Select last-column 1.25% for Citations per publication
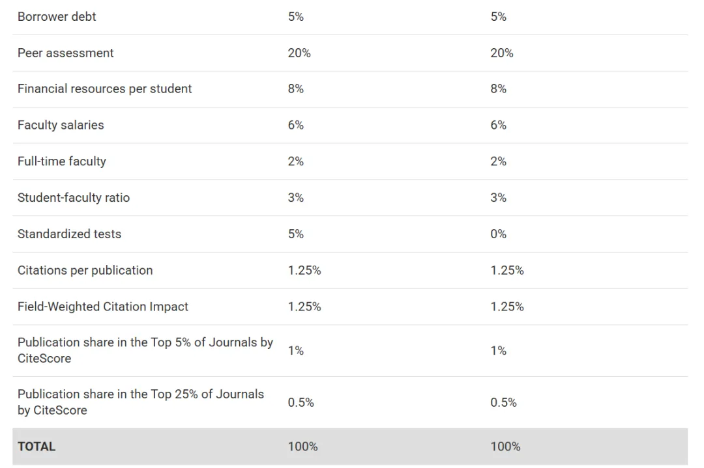Screen dimensions: 704x468 (x=507, y=270)
